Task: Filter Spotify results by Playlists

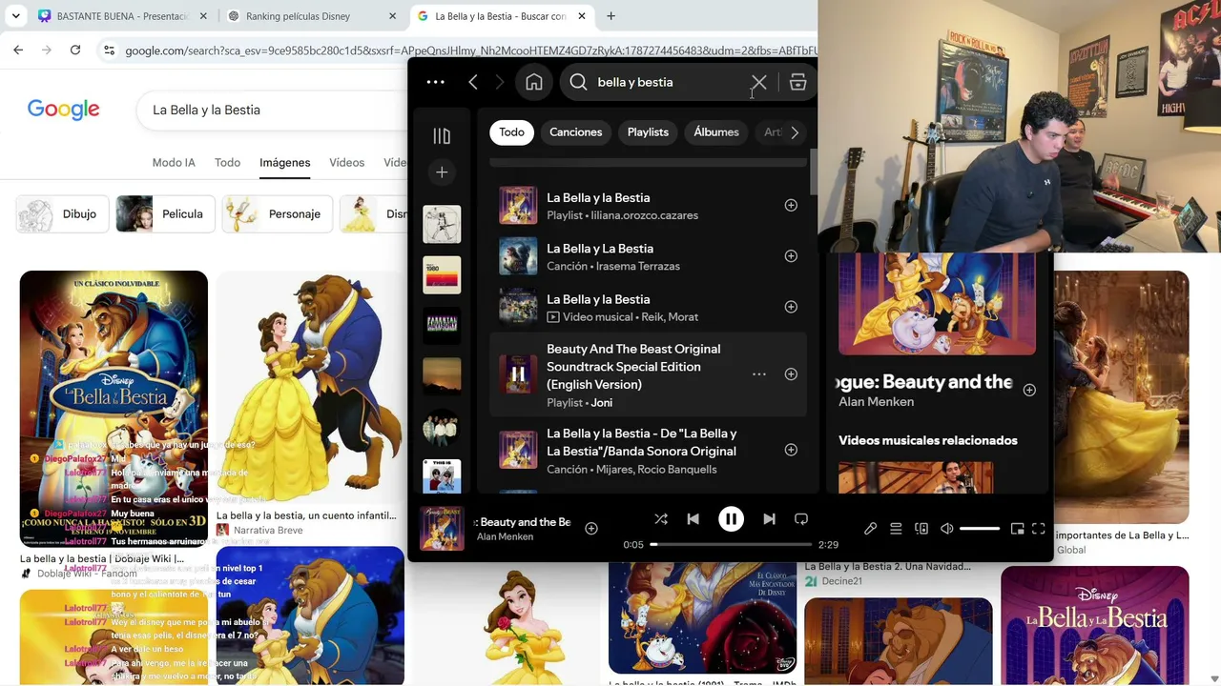Action: (648, 132)
